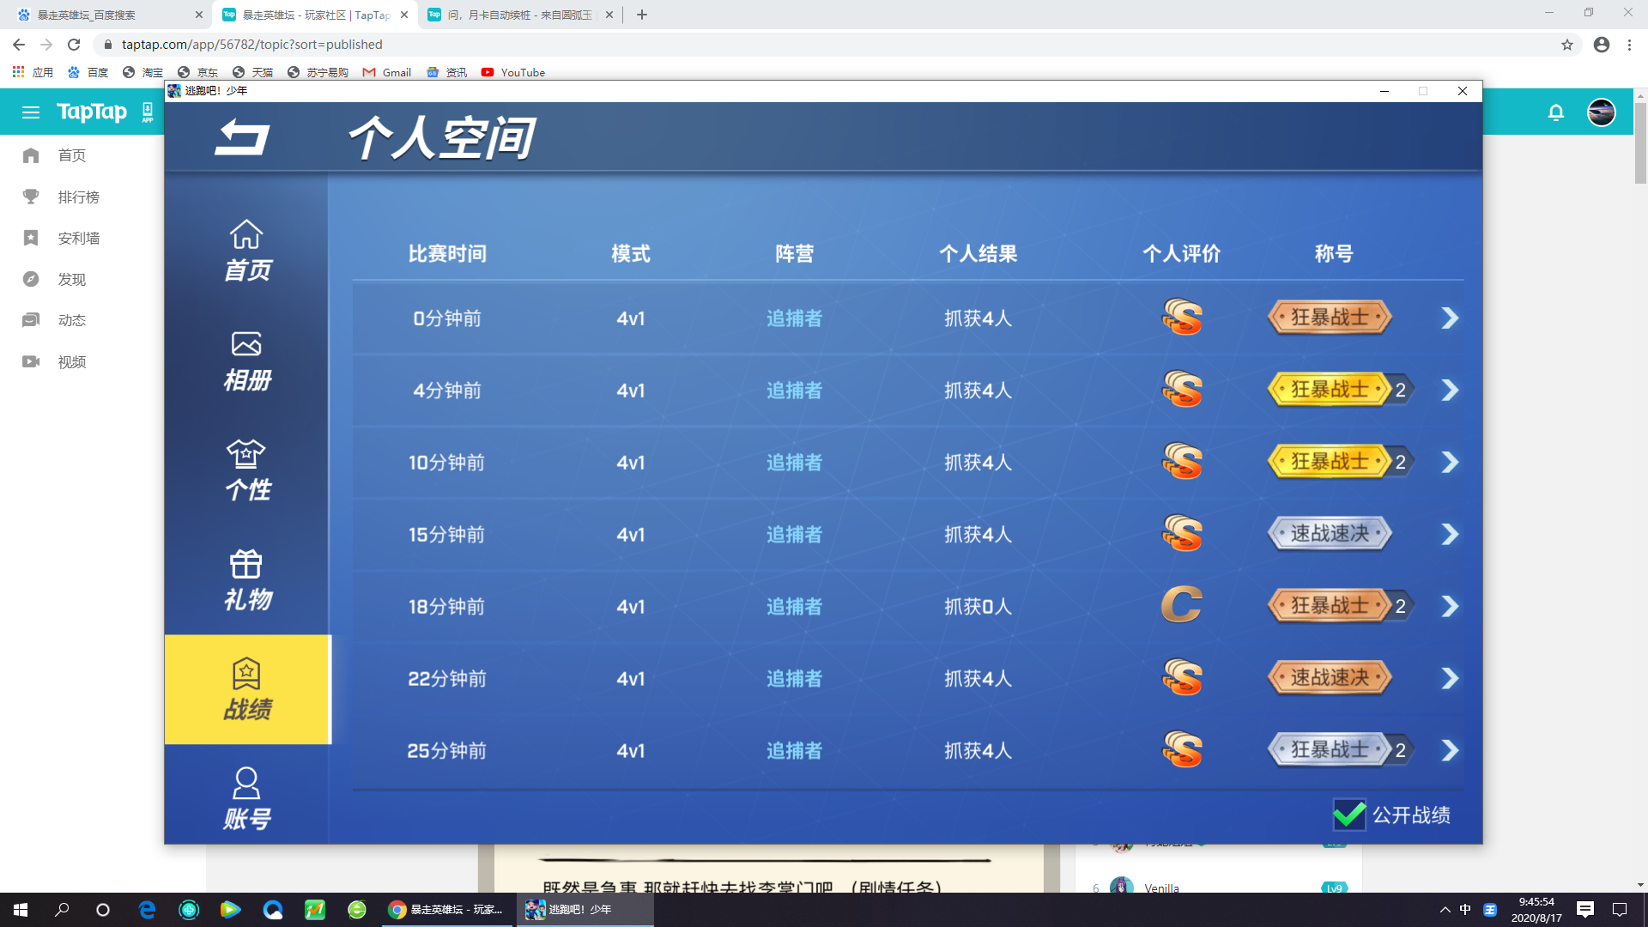The image size is (1648, 927).
Task: Expand the 0分钟前 match details arrow
Action: (x=1450, y=318)
